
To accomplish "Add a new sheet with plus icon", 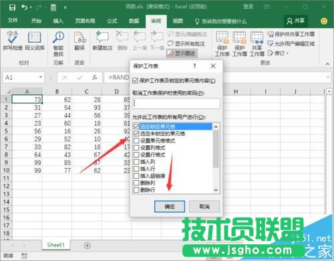I will [88, 246].
